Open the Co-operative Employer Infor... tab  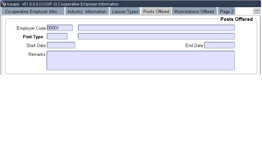pyautogui.click(x=33, y=11)
